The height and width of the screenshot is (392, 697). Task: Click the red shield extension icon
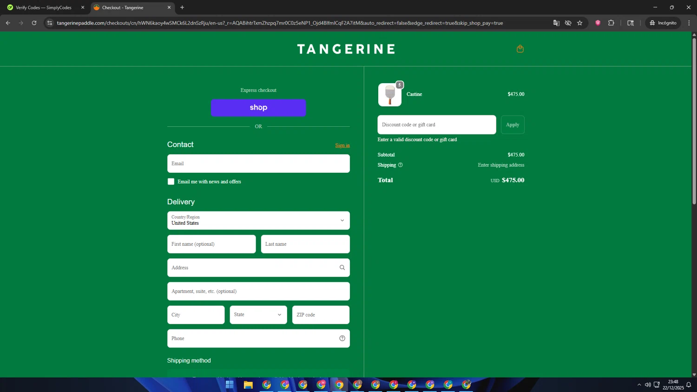click(598, 23)
